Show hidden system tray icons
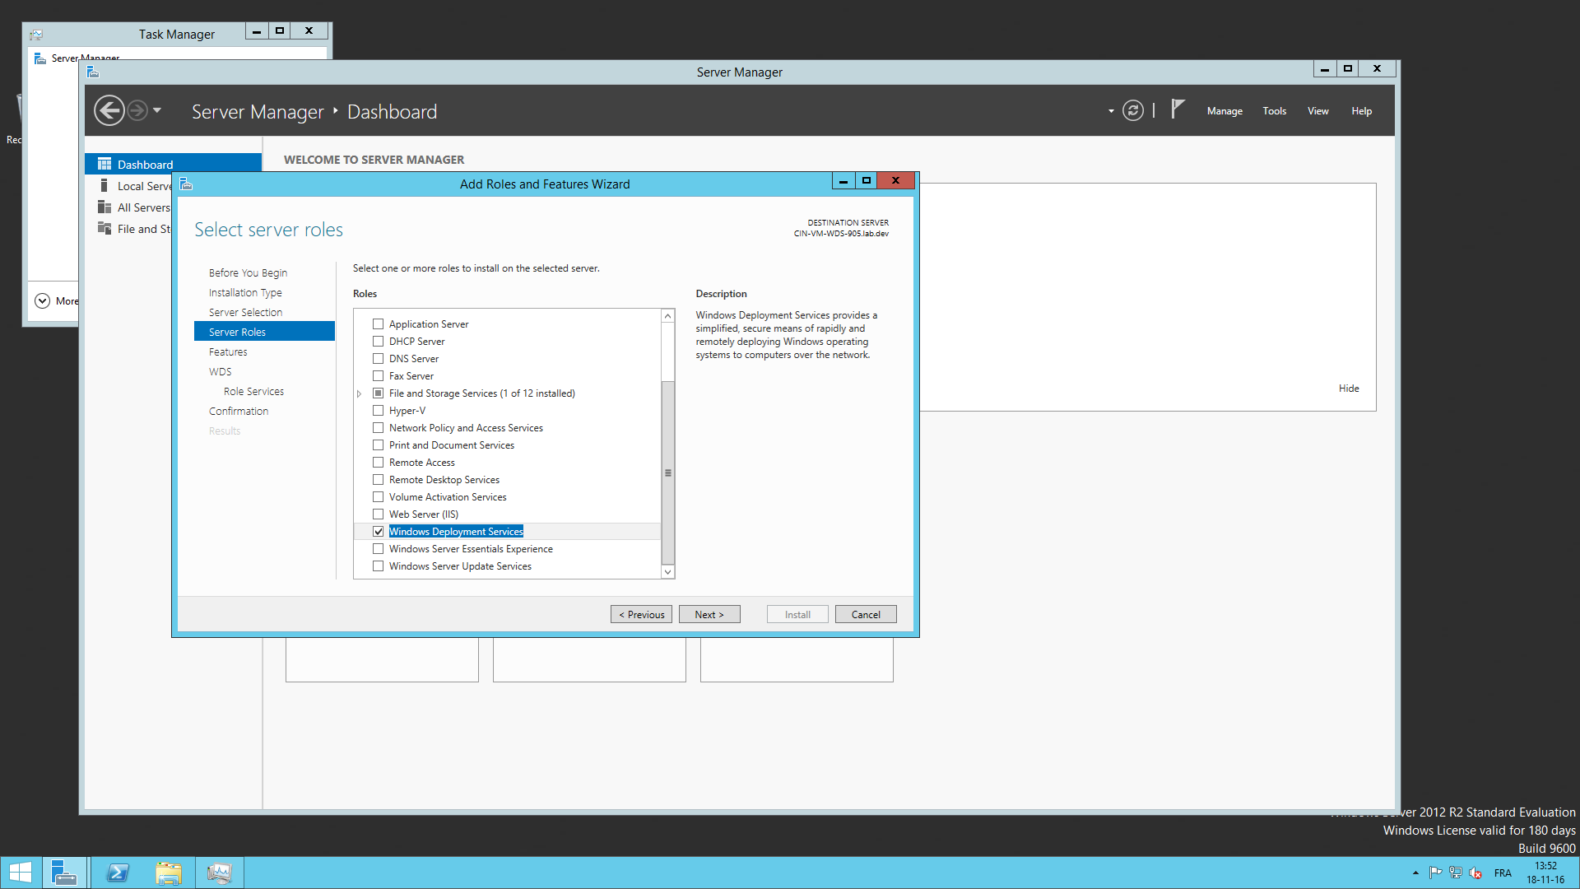The image size is (1580, 889). [x=1415, y=873]
